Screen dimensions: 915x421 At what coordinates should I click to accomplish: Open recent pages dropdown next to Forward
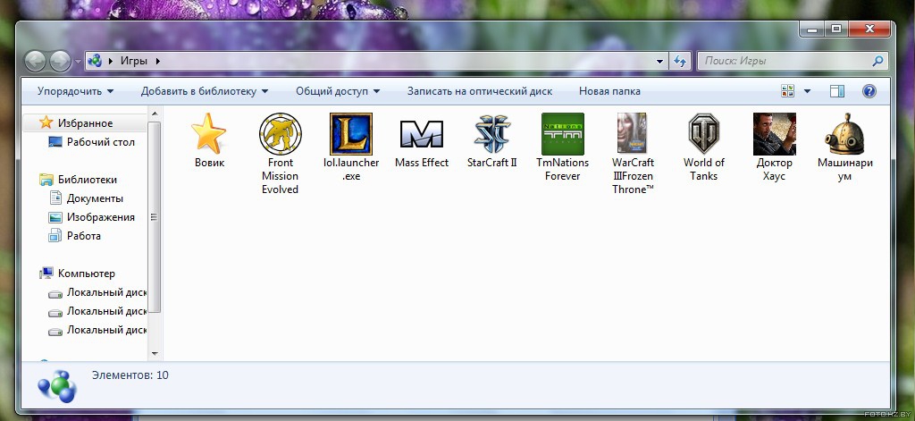pyautogui.click(x=78, y=61)
